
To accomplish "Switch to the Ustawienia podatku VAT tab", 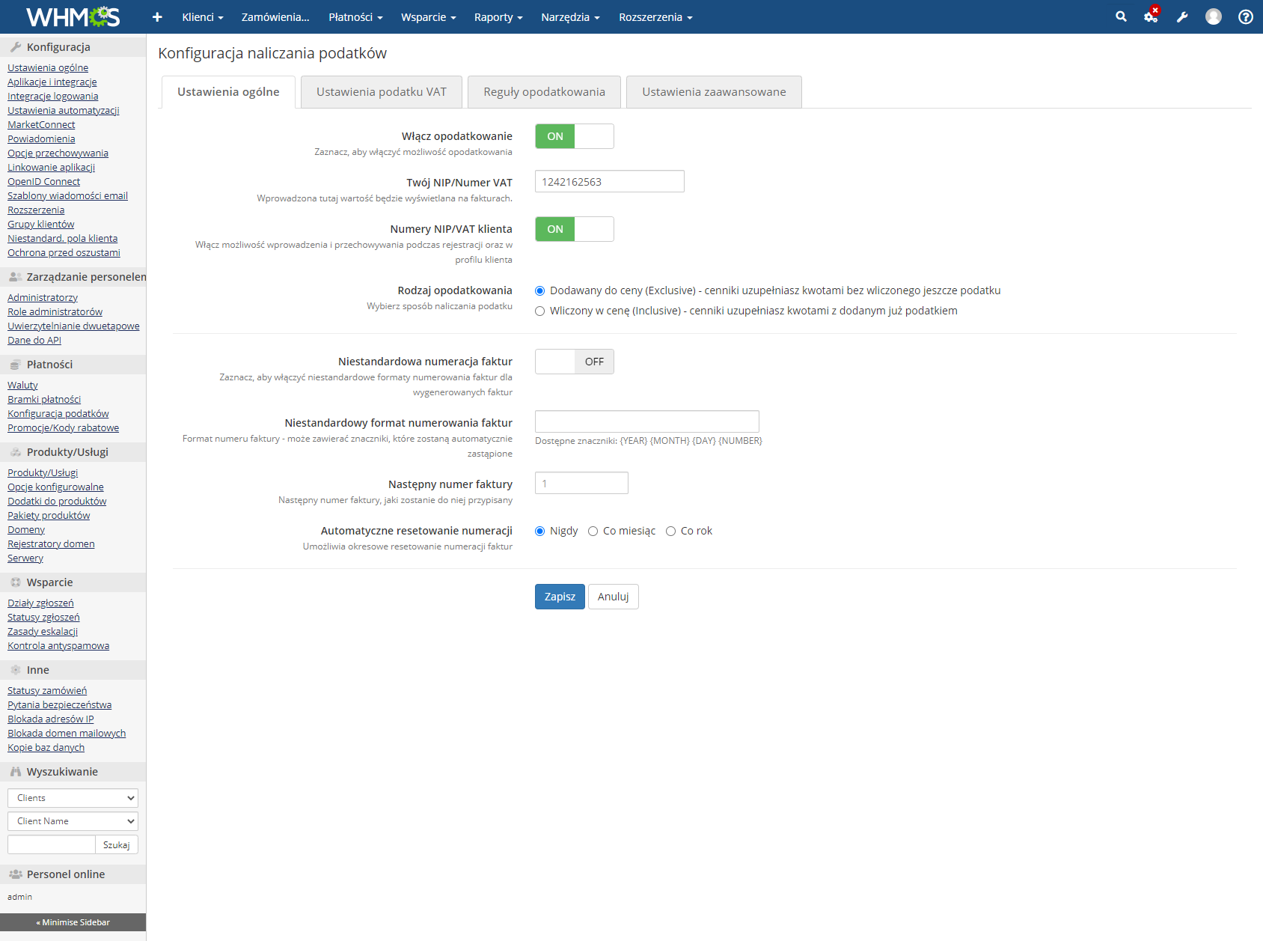I will tap(381, 91).
